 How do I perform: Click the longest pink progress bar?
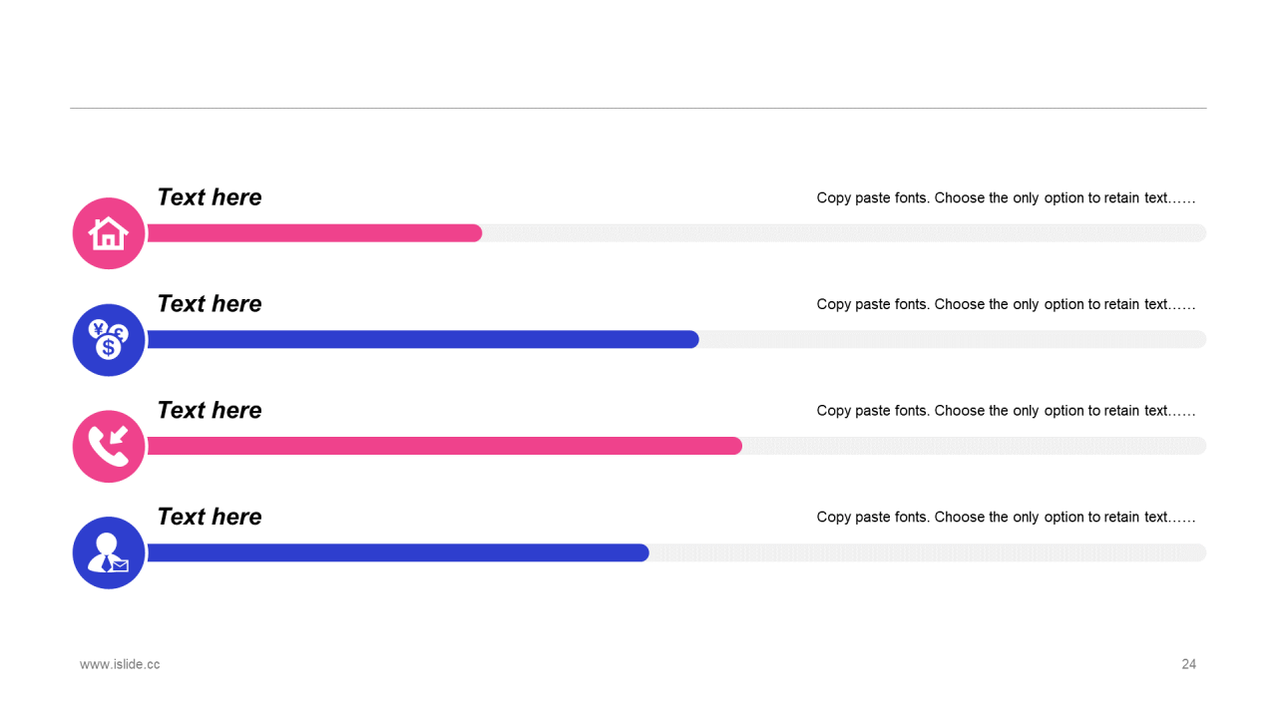click(445, 446)
